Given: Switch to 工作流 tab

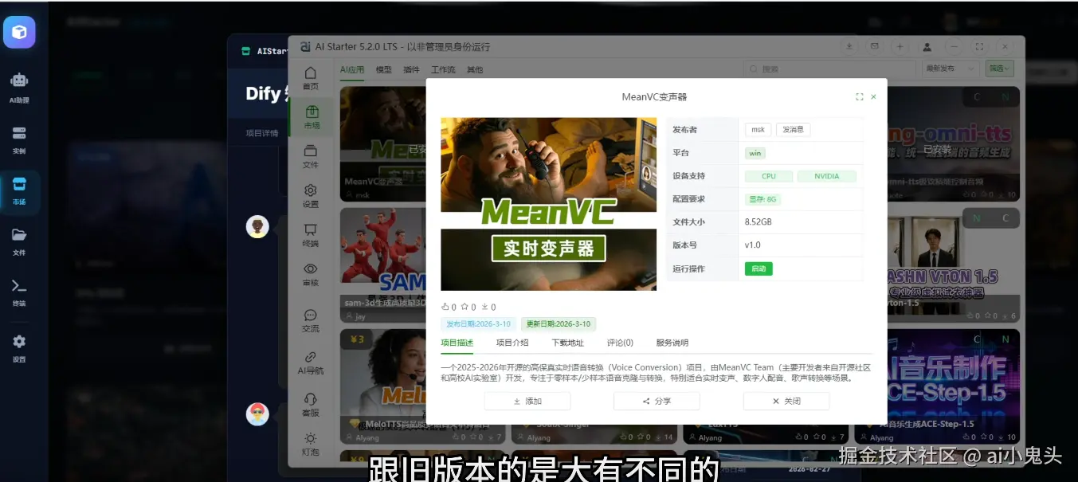Looking at the screenshot, I should pyautogui.click(x=443, y=69).
